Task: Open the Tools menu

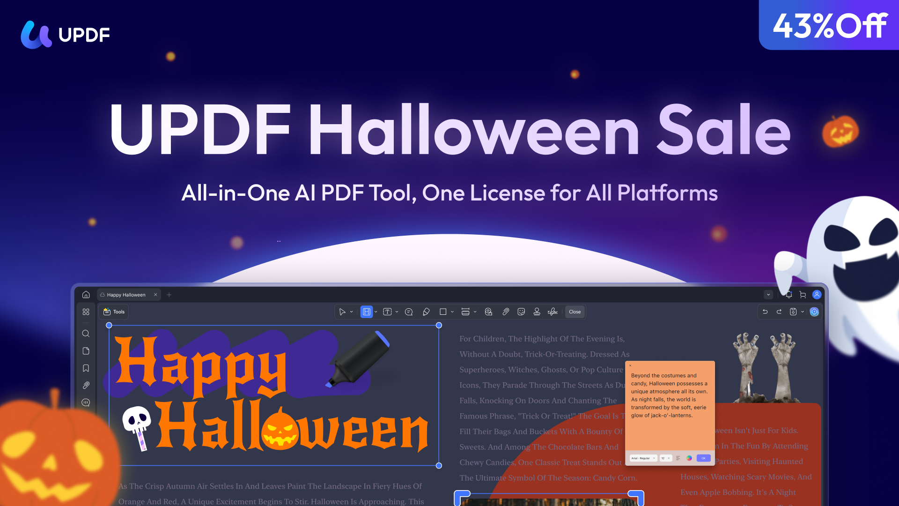Action: pyautogui.click(x=114, y=312)
